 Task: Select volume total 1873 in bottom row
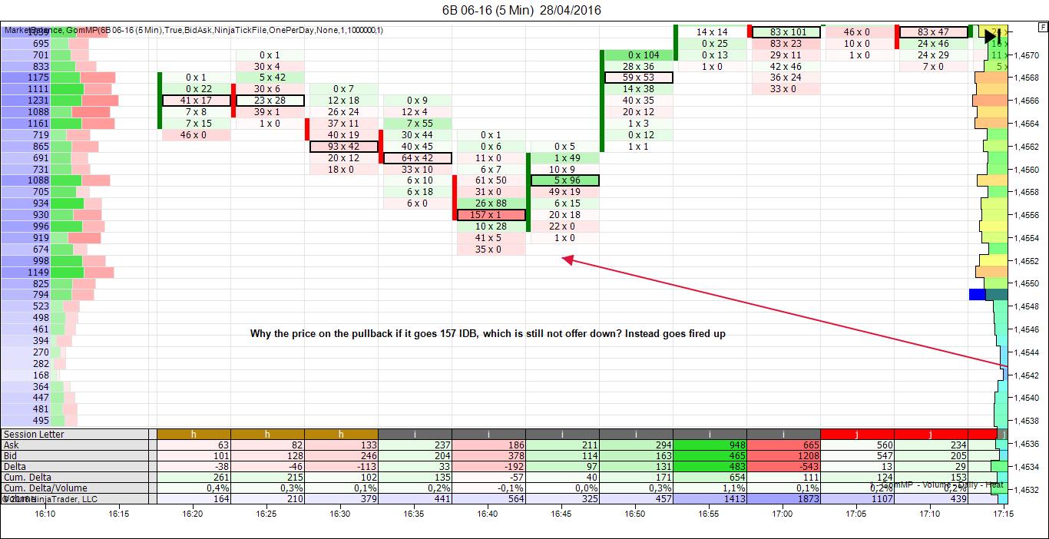point(783,499)
